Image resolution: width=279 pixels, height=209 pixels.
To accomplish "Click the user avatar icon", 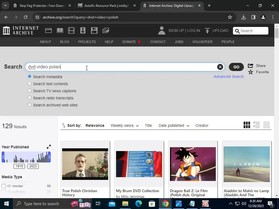I will point(162,30).
